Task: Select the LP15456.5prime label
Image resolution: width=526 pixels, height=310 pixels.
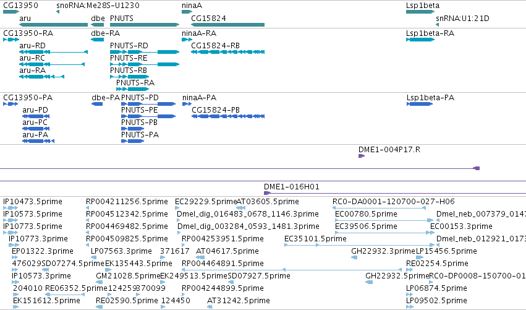Action: coord(446,251)
